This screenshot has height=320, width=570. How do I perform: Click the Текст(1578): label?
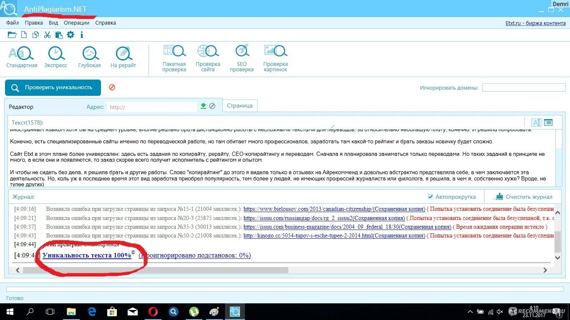pyautogui.click(x=27, y=122)
